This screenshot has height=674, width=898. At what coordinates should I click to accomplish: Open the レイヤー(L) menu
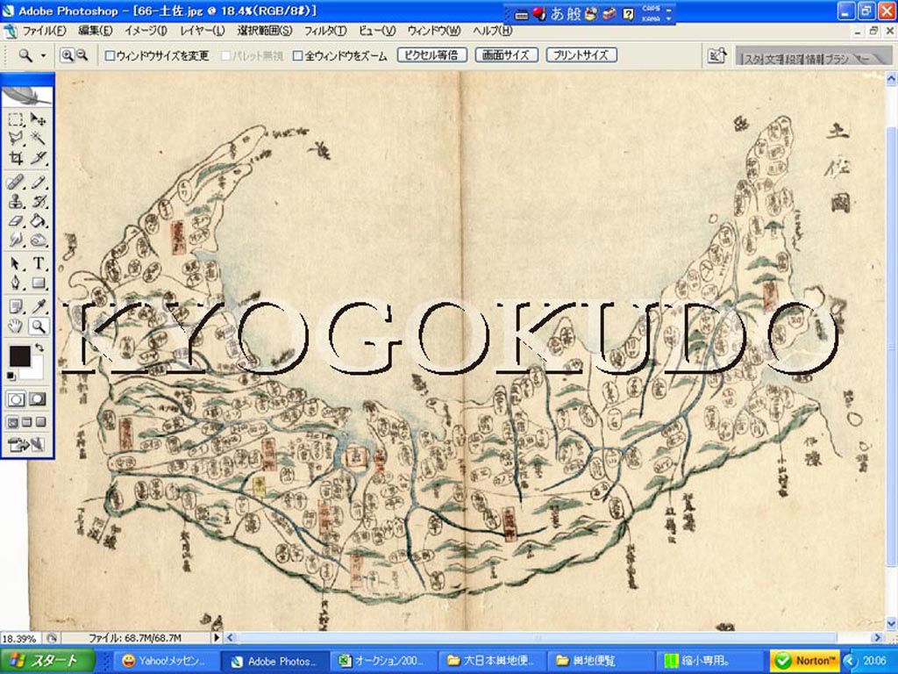click(203, 31)
